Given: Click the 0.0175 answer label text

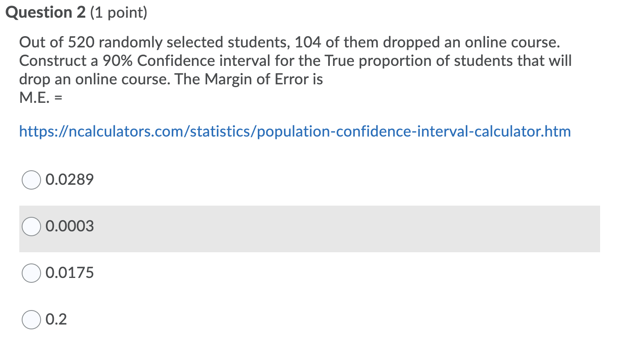Looking at the screenshot, I should [70, 273].
